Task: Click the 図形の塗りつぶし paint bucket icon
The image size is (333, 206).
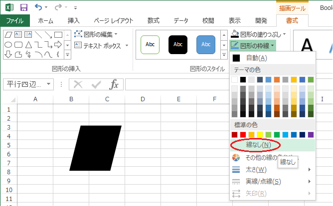Action: [x=236, y=35]
